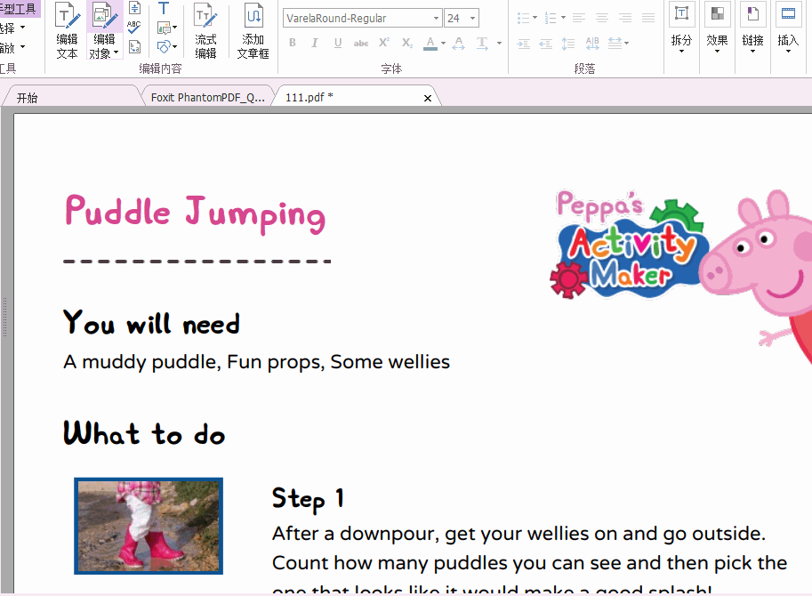This screenshot has width=812, height=596.
Task: Open the 编辑对象 dropdown arrow
Action: [116, 52]
